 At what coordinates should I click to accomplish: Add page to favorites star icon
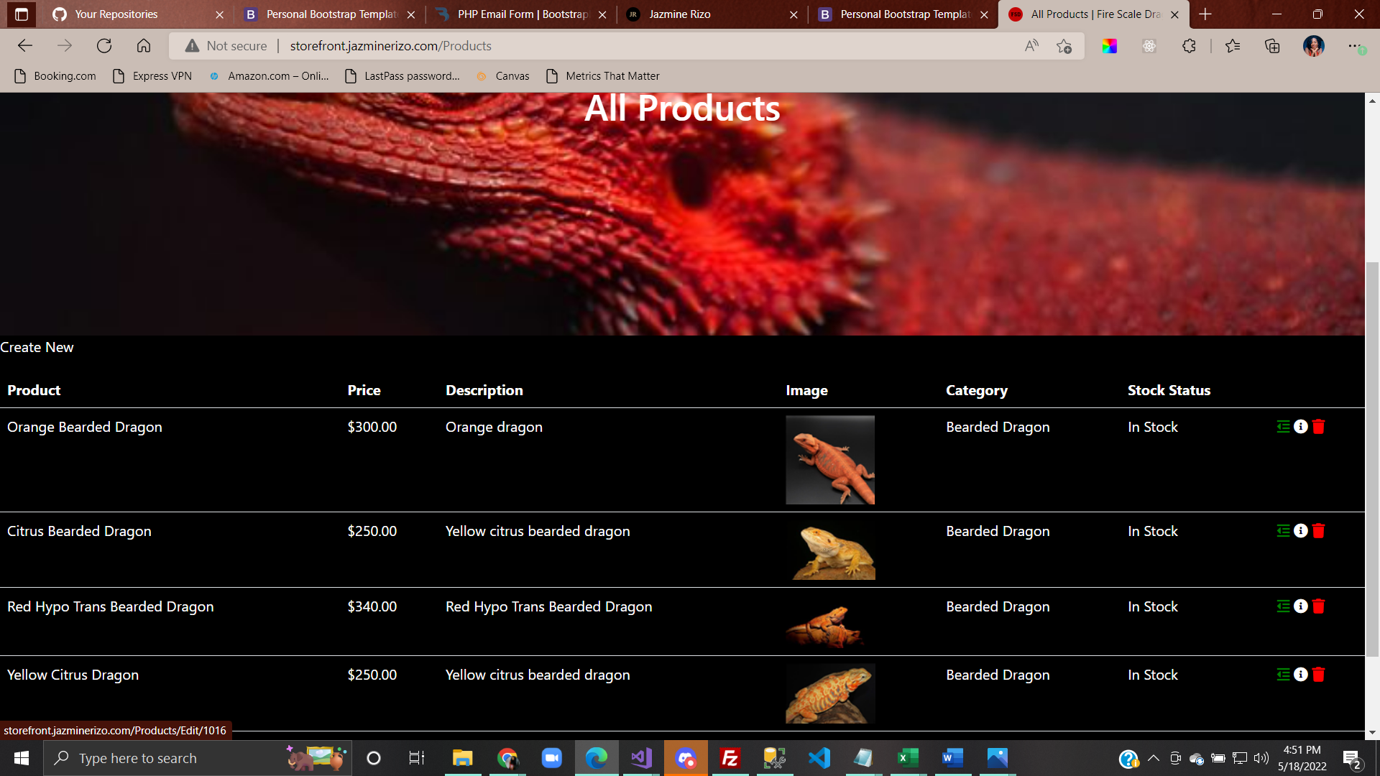(x=1064, y=46)
